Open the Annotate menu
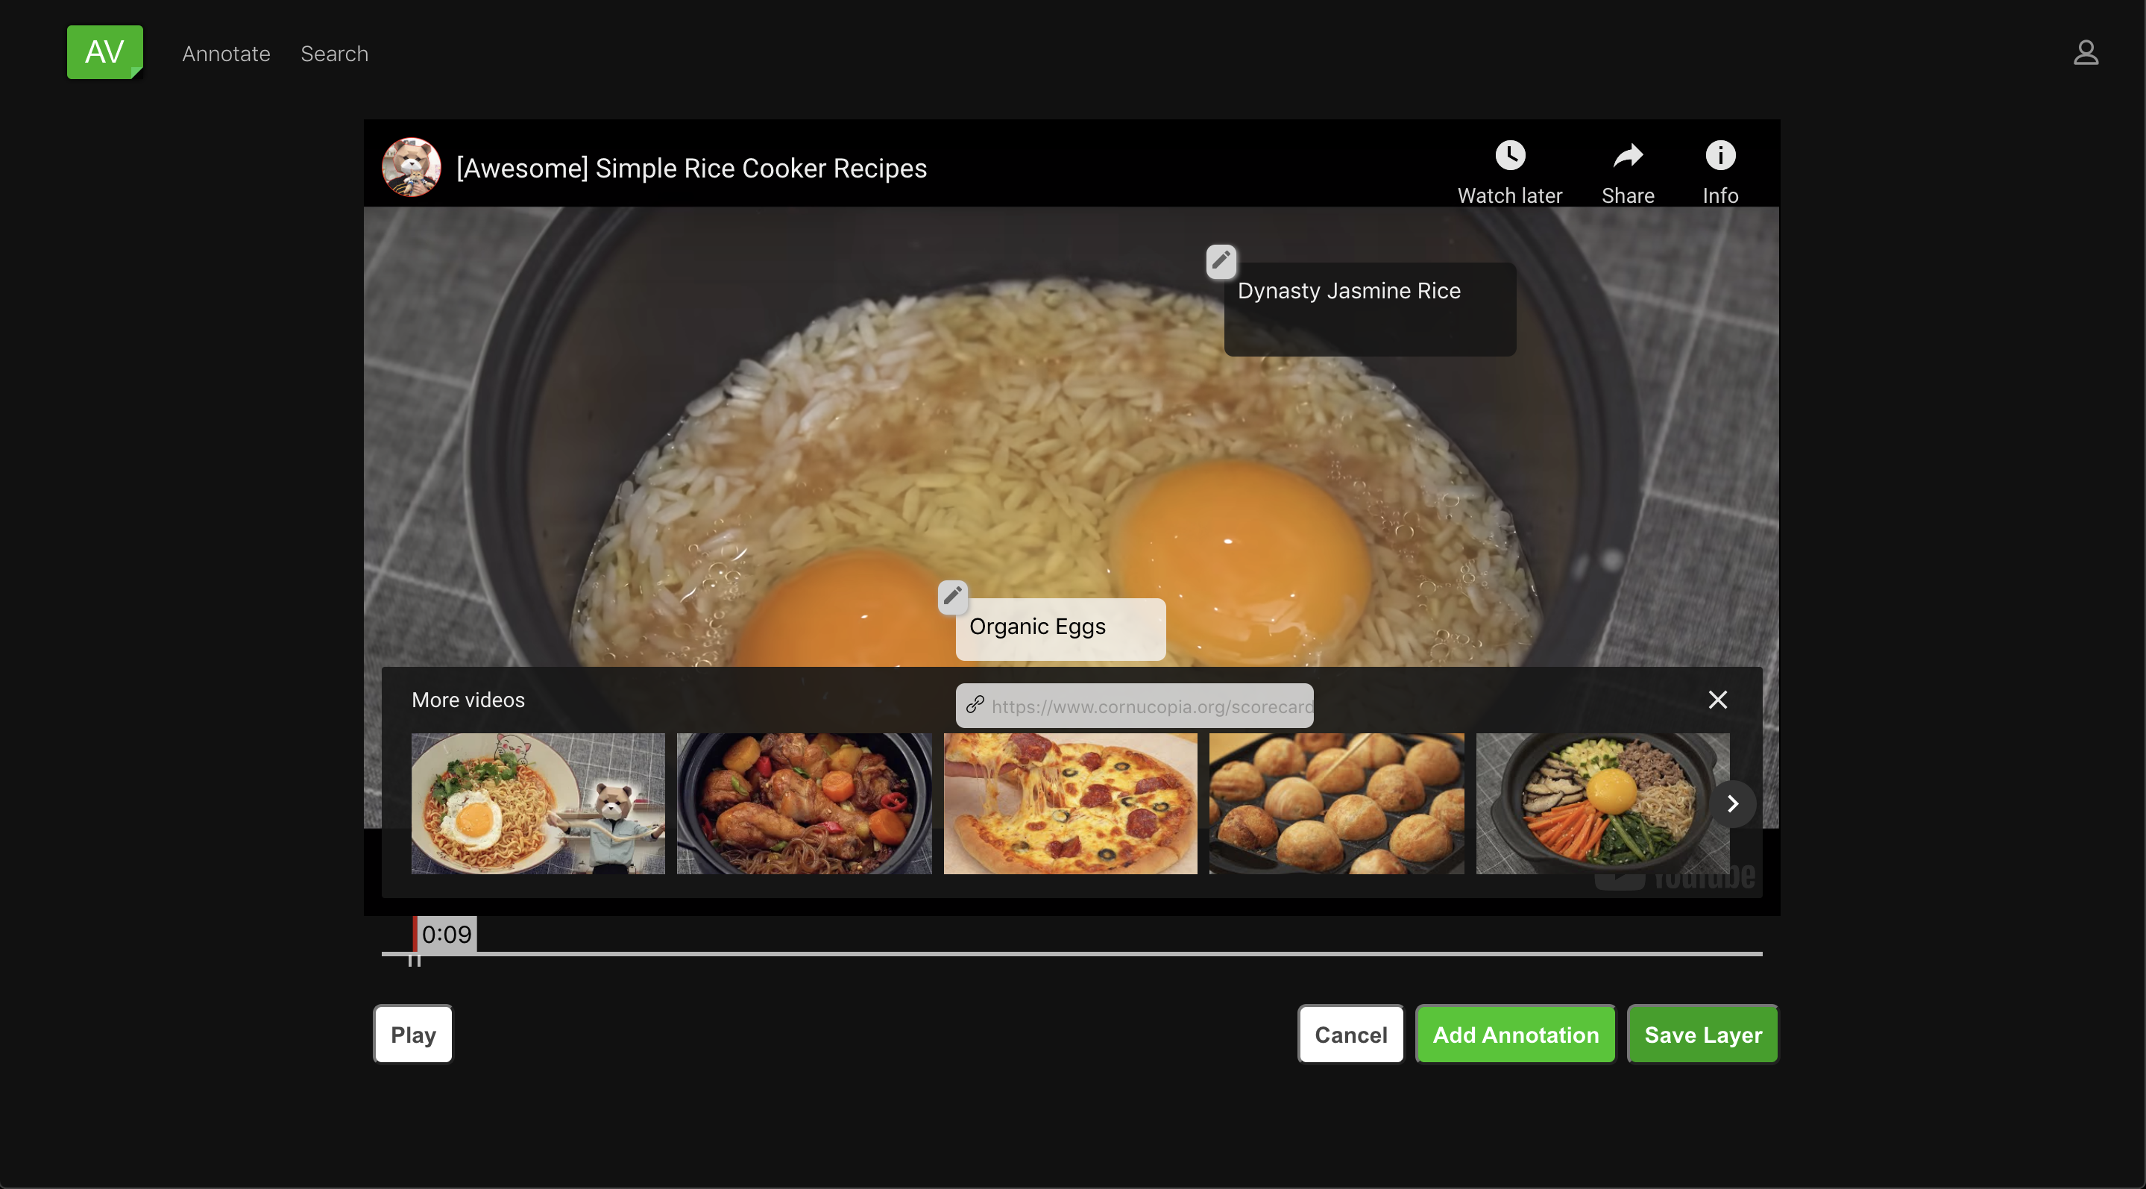This screenshot has height=1189, width=2146. click(x=226, y=53)
